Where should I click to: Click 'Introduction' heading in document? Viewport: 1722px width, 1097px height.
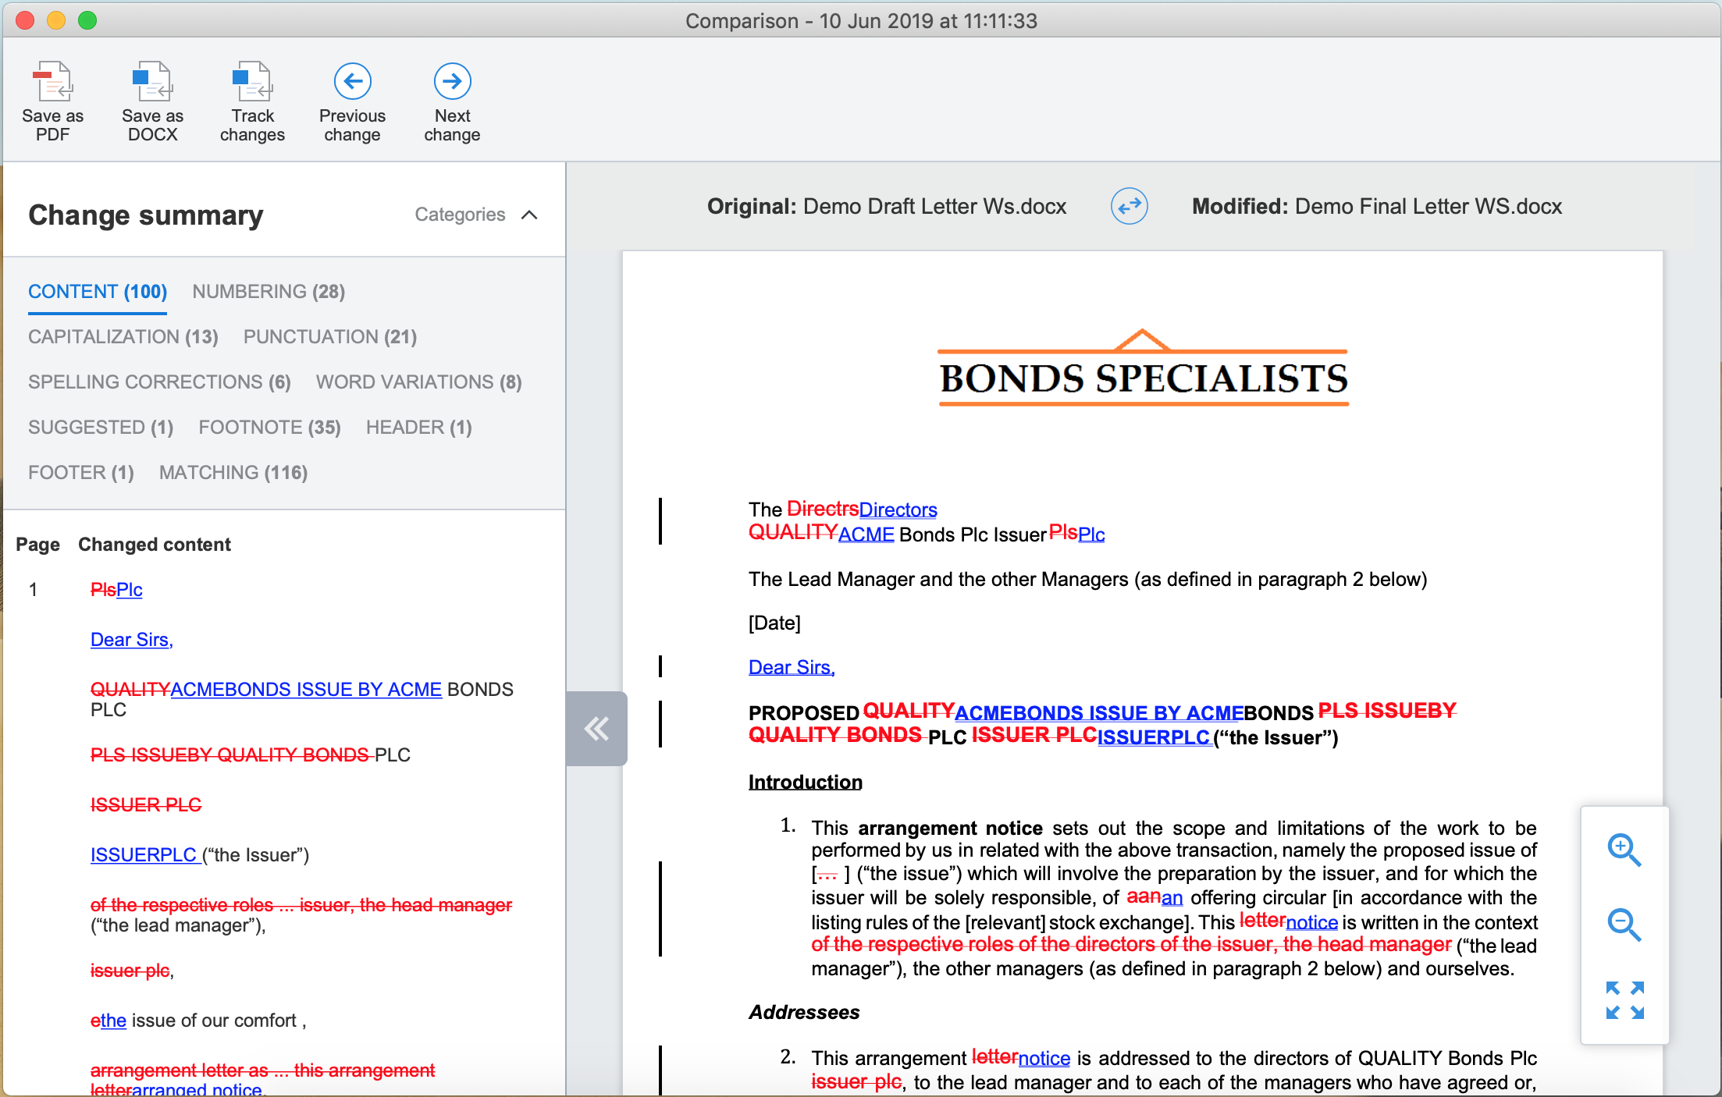tap(806, 782)
